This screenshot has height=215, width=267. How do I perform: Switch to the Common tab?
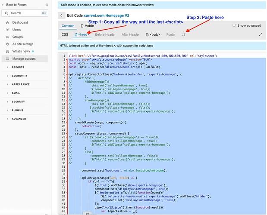point(68,26)
